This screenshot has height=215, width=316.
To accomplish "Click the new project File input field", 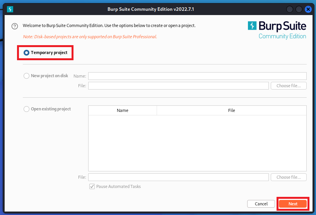I will click(178, 86).
